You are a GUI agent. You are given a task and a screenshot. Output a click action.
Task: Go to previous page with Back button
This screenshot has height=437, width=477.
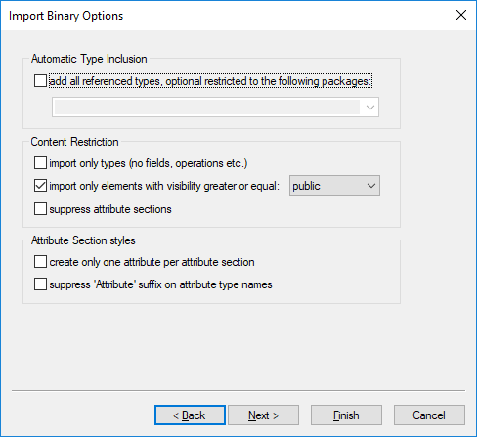tap(190, 415)
